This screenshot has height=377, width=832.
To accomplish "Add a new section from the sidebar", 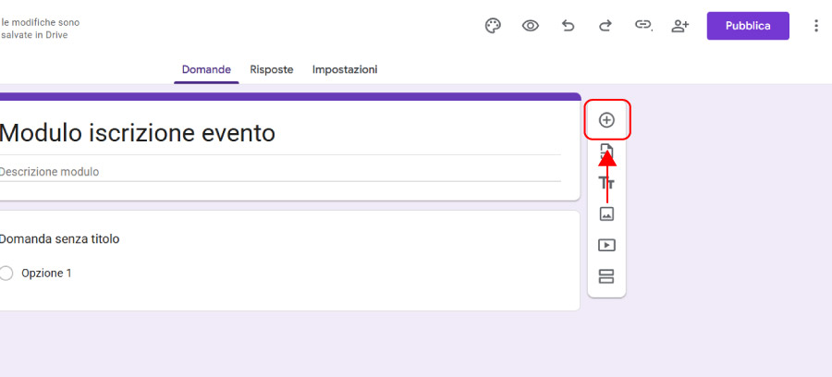I will (x=606, y=276).
